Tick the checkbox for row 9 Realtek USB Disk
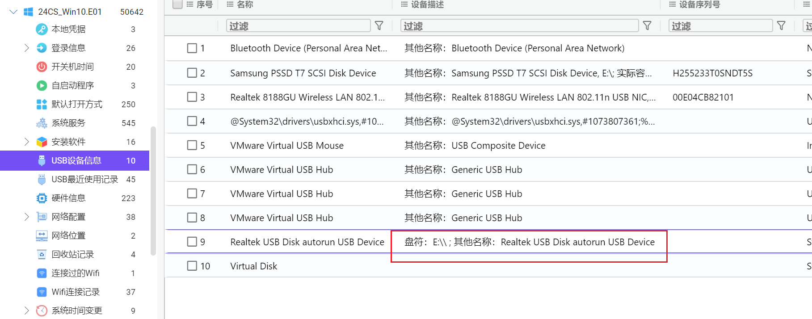Screen dimensions: 812x319 click(x=192, y=242)
